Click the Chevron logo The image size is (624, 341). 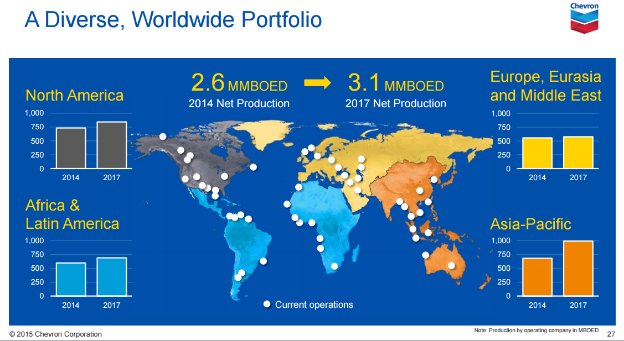(x=584, y=18)
